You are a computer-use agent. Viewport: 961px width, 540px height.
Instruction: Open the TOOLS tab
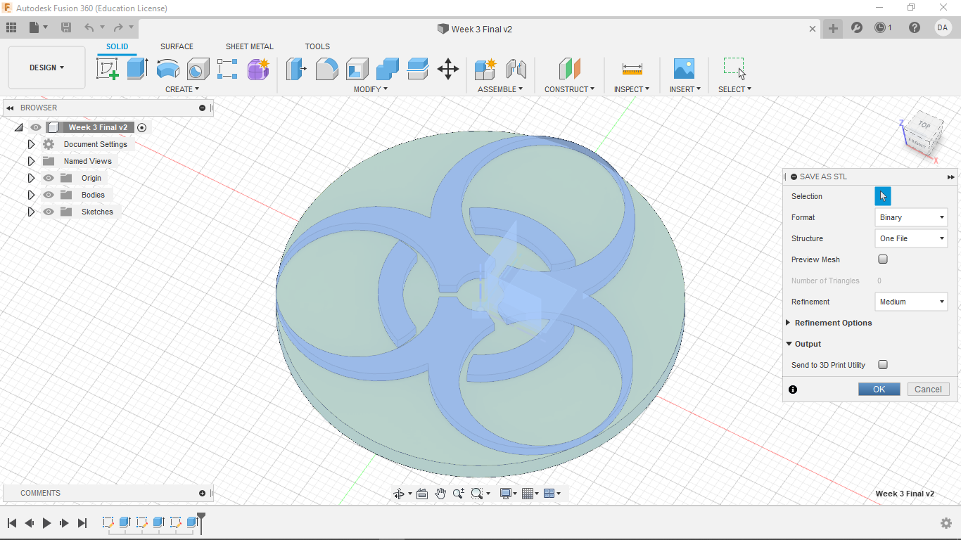[x=317, y=46]
